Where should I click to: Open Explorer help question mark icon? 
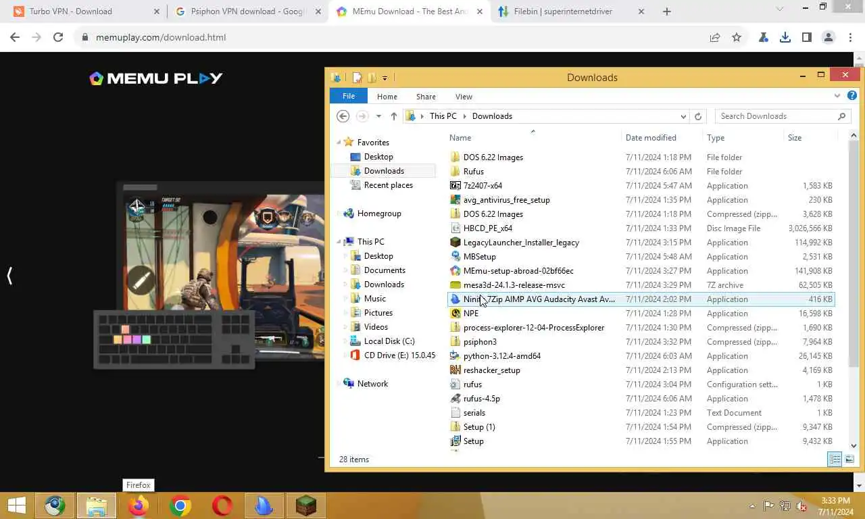(x=852, y=96)
